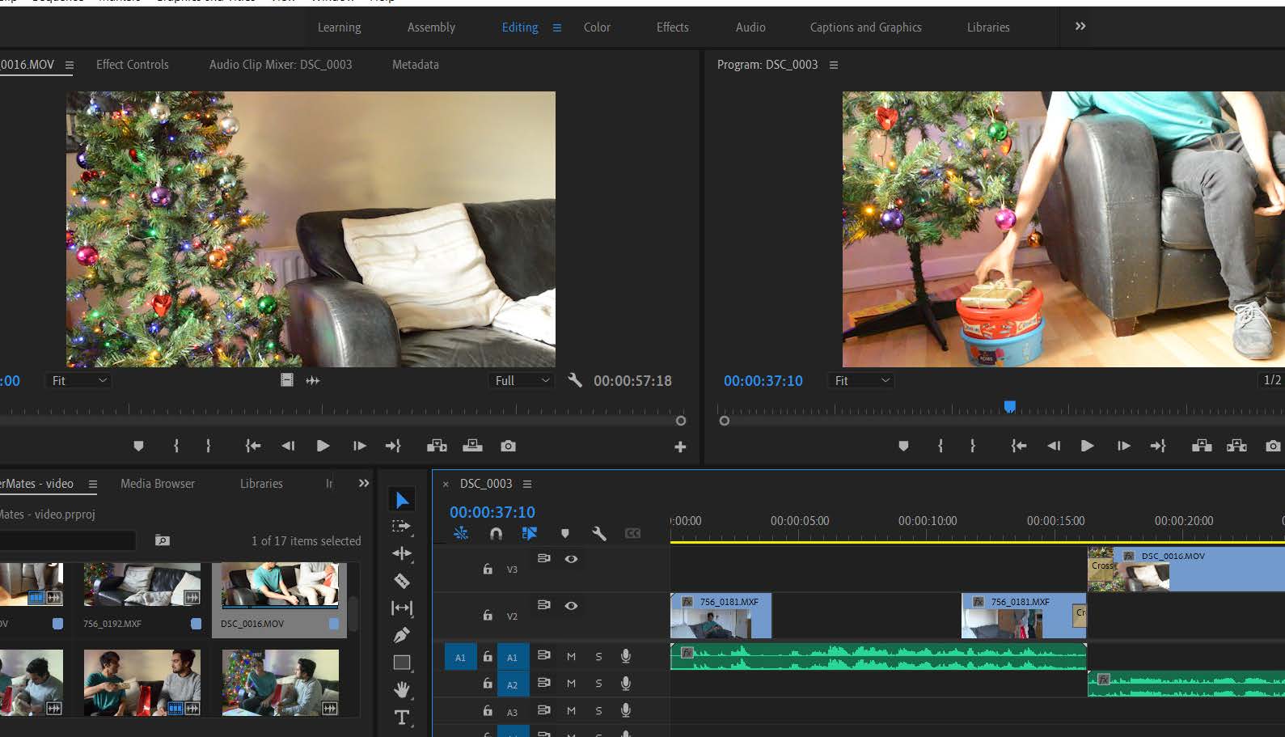Mute track A1
The image size is (1285, 737).
(571, 657)
